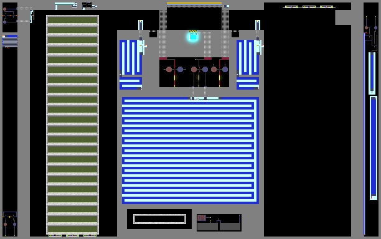381x239 pixels.
Task: Select the right dark gray block beside ON panel
Action: [x=230, y=227]
